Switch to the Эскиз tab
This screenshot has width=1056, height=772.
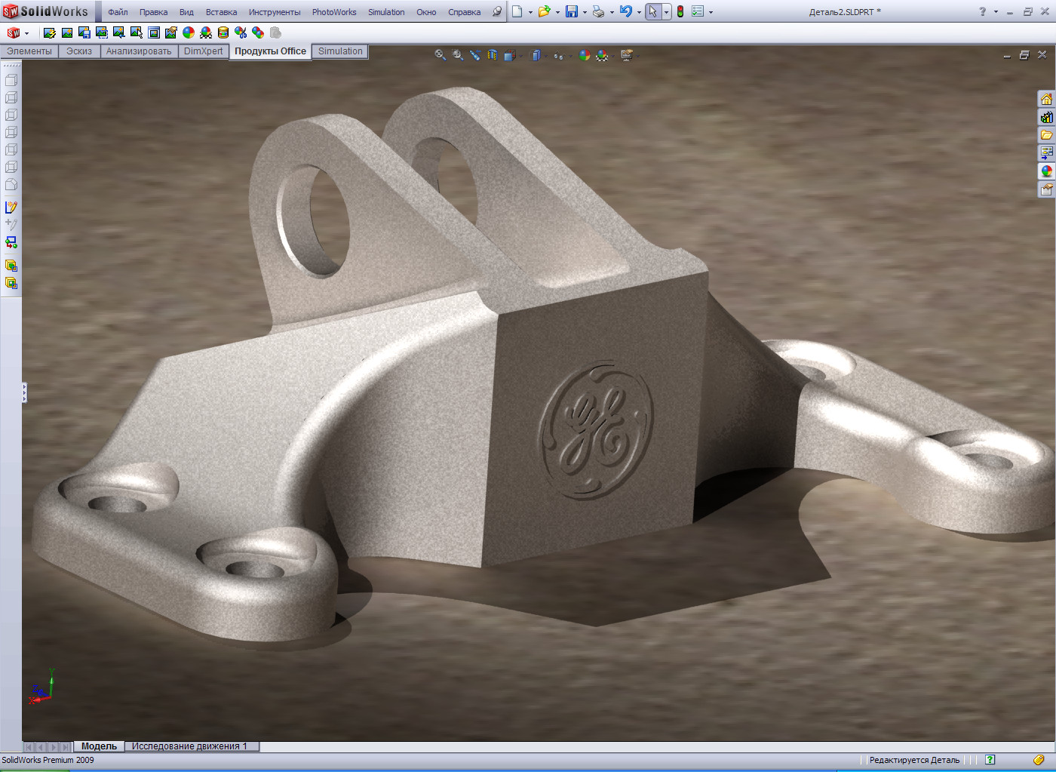coord(79,51)
